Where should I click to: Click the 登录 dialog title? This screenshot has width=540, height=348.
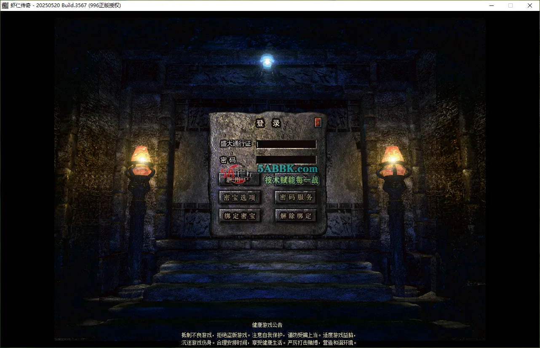268,123
